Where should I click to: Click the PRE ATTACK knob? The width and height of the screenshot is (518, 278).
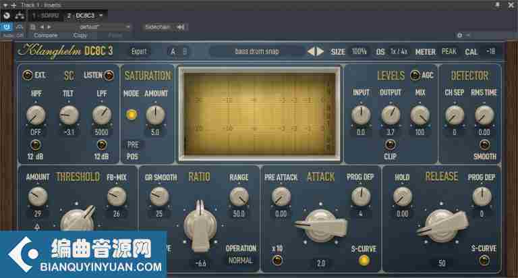tap(281, 196)
